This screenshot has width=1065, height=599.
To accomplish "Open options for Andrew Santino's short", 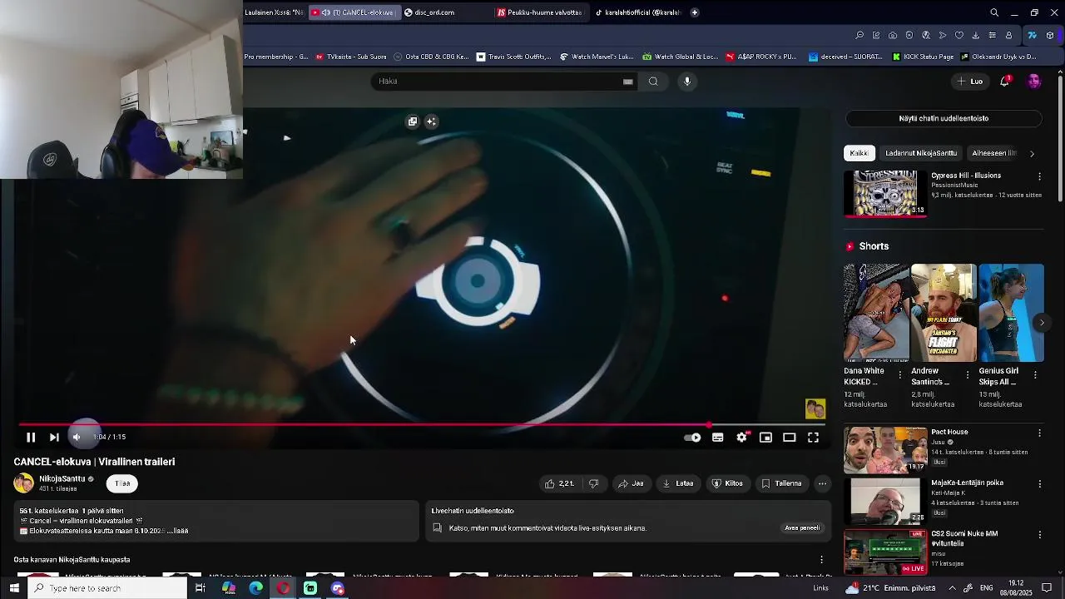I will pos(968,375).
